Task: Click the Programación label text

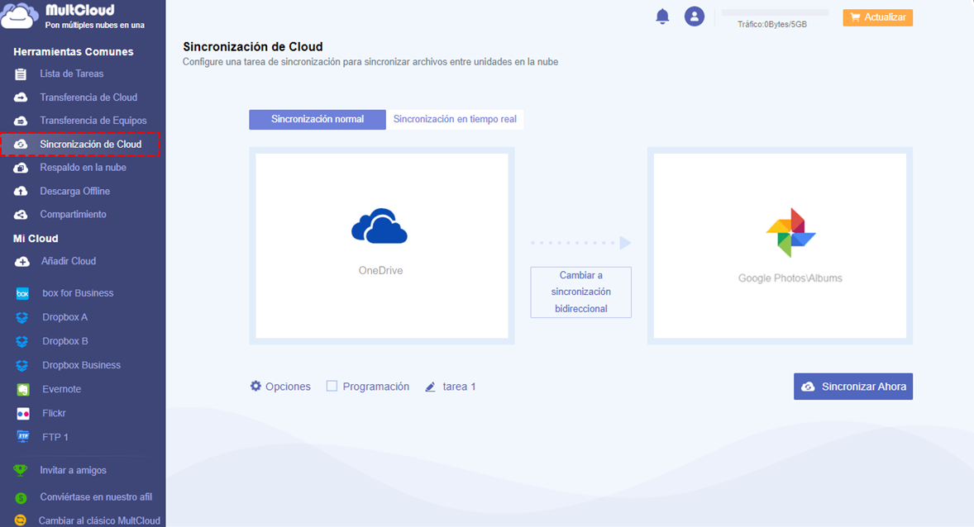Action: click(x=376, y=386)
